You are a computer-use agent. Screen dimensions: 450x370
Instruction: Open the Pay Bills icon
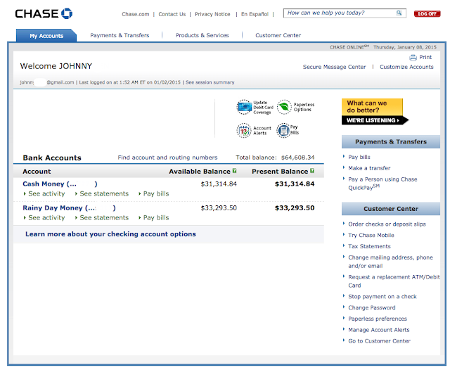[283, 131]
